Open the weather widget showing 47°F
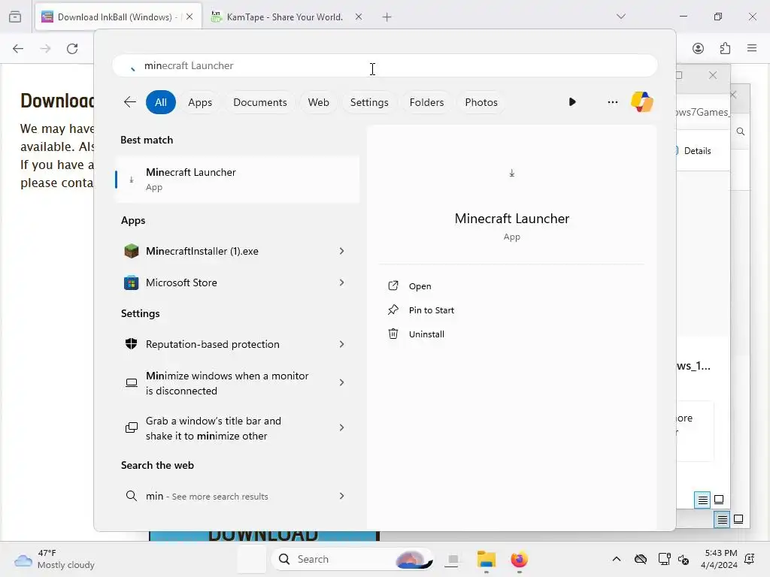 [54, 559]
